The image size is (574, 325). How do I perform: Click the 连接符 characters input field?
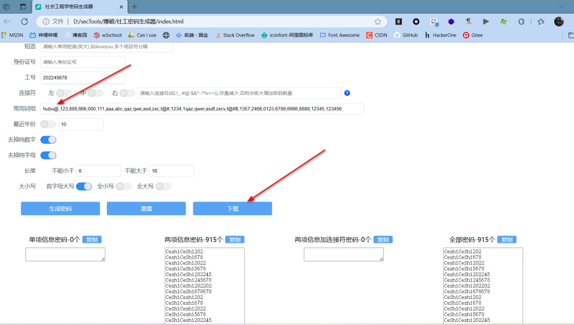tap(239, 93)
